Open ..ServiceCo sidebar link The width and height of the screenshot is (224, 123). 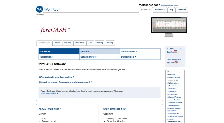click(x=172, y=94)
